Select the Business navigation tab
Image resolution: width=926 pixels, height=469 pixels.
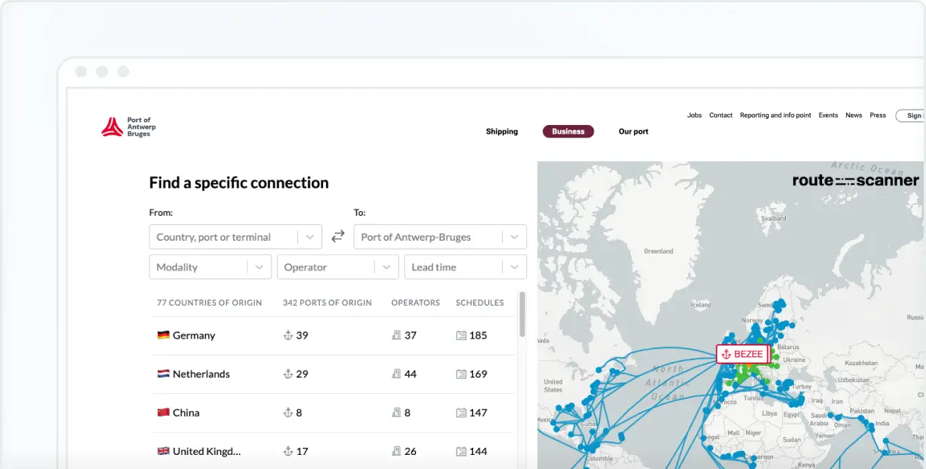(x=568, y=131)
